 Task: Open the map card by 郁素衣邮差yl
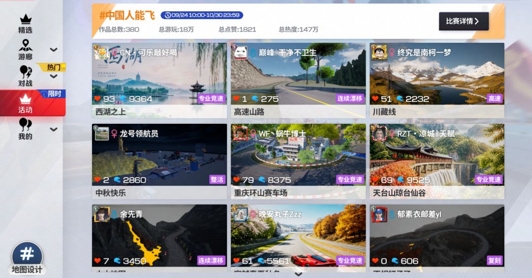coord(437,238)
